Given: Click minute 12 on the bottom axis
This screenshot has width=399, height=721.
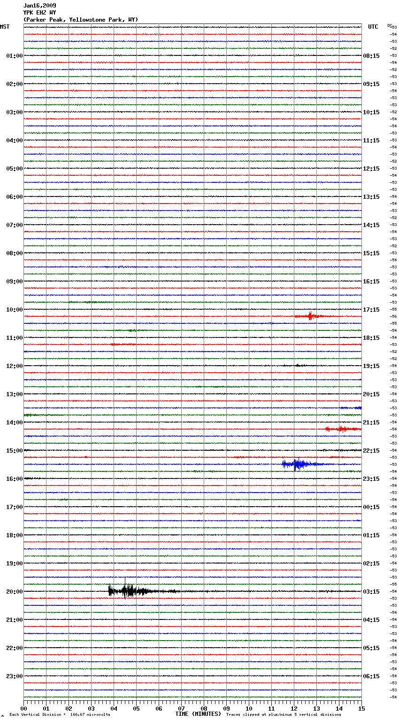Looking at the screenshot, I should pos(294,708).
